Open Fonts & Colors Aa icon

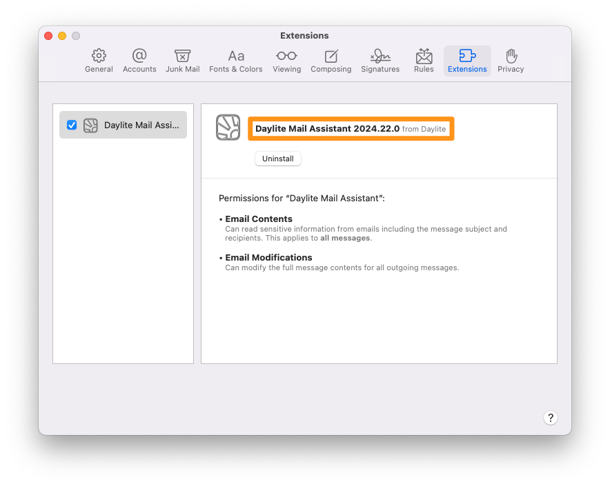tap(236, 57)
